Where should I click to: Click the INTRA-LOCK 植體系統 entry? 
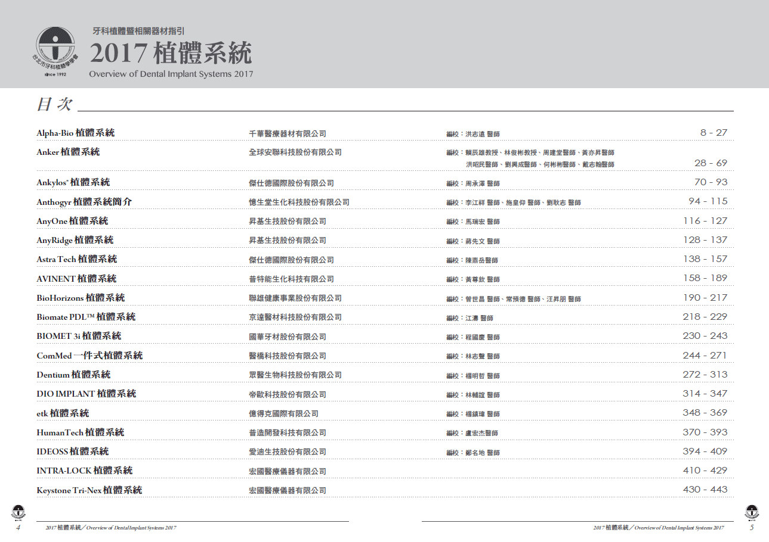pyautogui.click(x=84, y=471)
